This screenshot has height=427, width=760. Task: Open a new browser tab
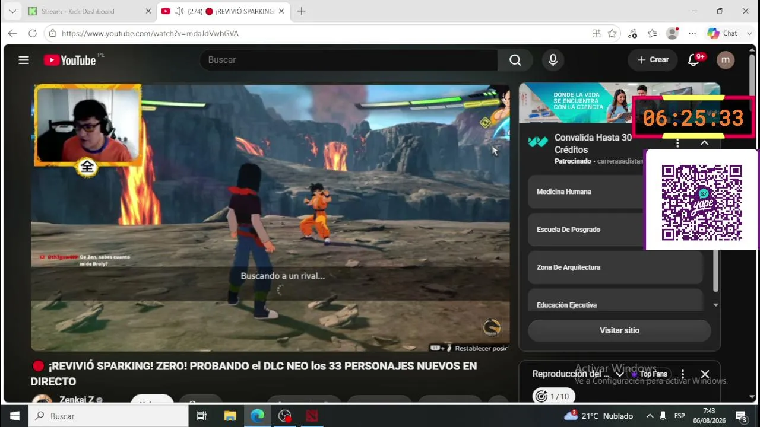click(301, 11)
